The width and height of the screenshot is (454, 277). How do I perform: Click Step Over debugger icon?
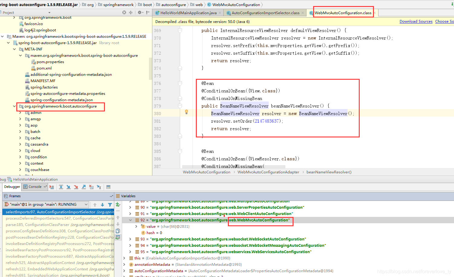click(x=61, y=187)
